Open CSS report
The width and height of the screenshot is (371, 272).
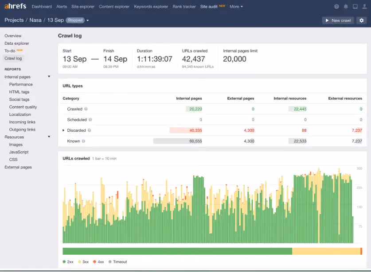(13, 160)
